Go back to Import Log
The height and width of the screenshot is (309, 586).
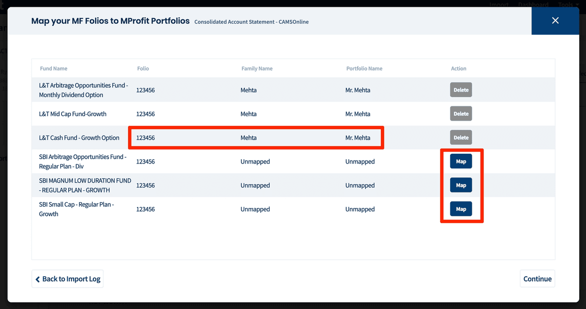click(67, 279)
